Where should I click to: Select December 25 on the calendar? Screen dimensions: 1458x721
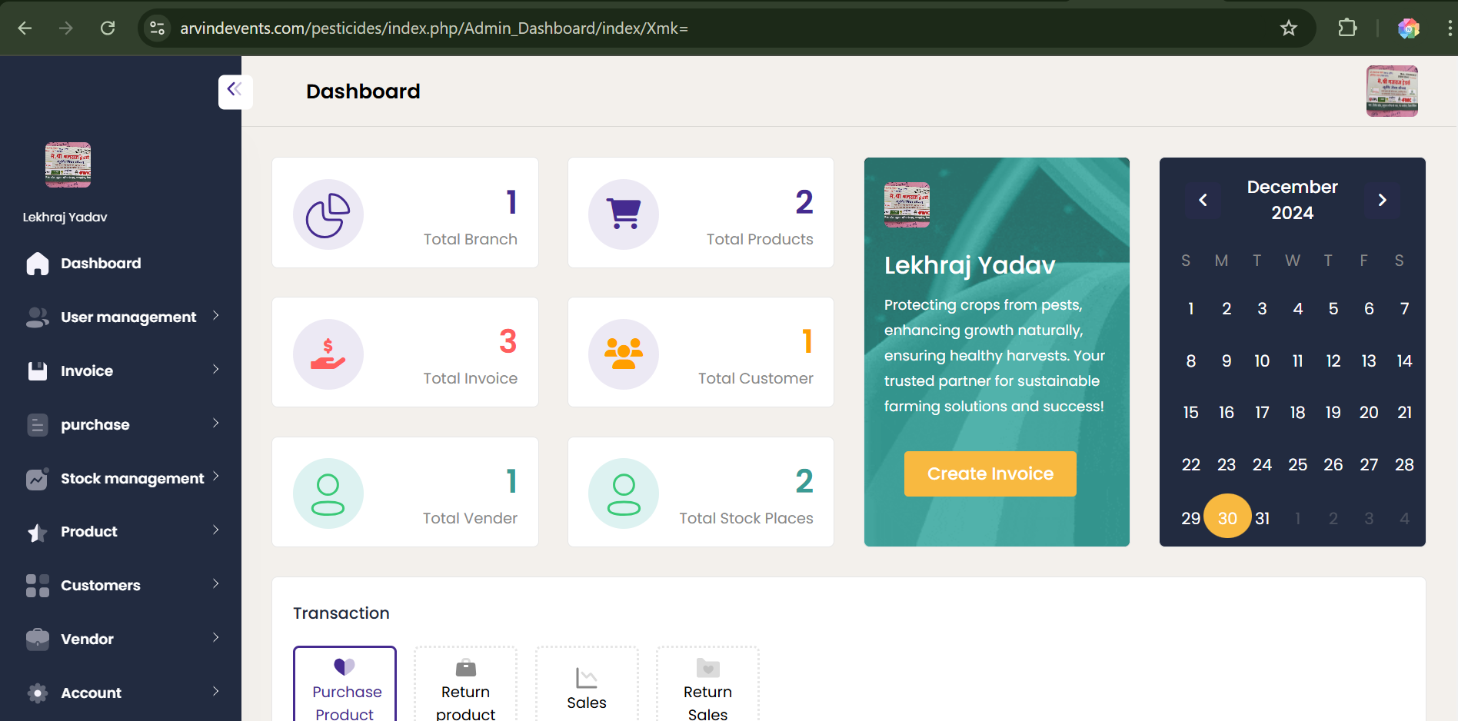click(x=1297, y=464)
